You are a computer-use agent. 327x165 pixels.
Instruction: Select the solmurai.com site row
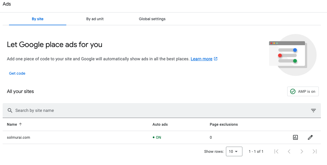(x=19, y=137)
